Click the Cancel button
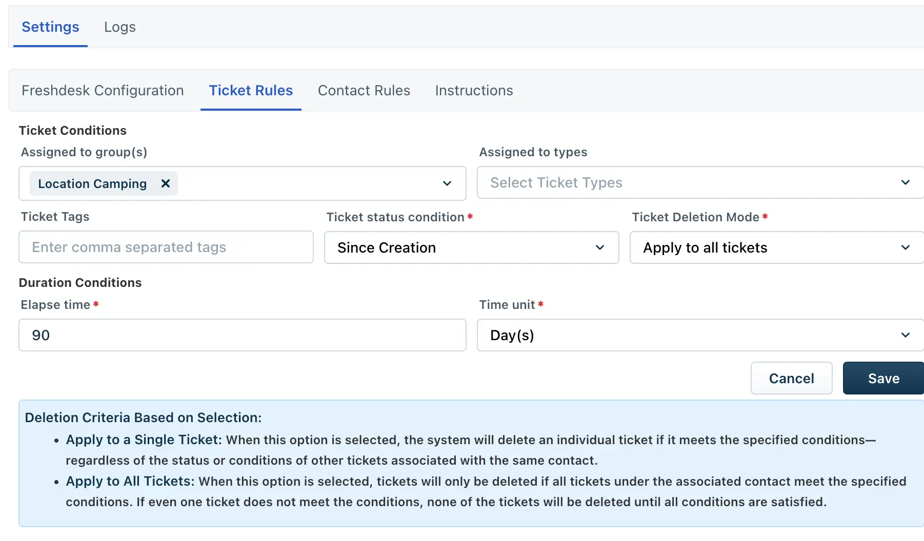 [791, 378]
